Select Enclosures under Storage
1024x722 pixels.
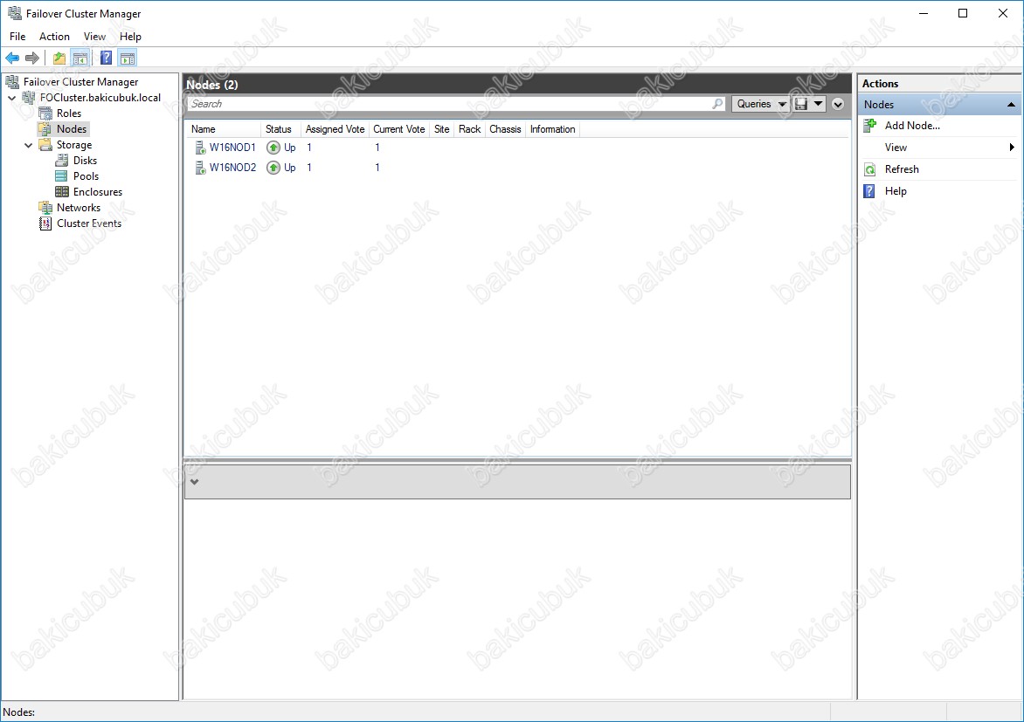pos(97,191)
